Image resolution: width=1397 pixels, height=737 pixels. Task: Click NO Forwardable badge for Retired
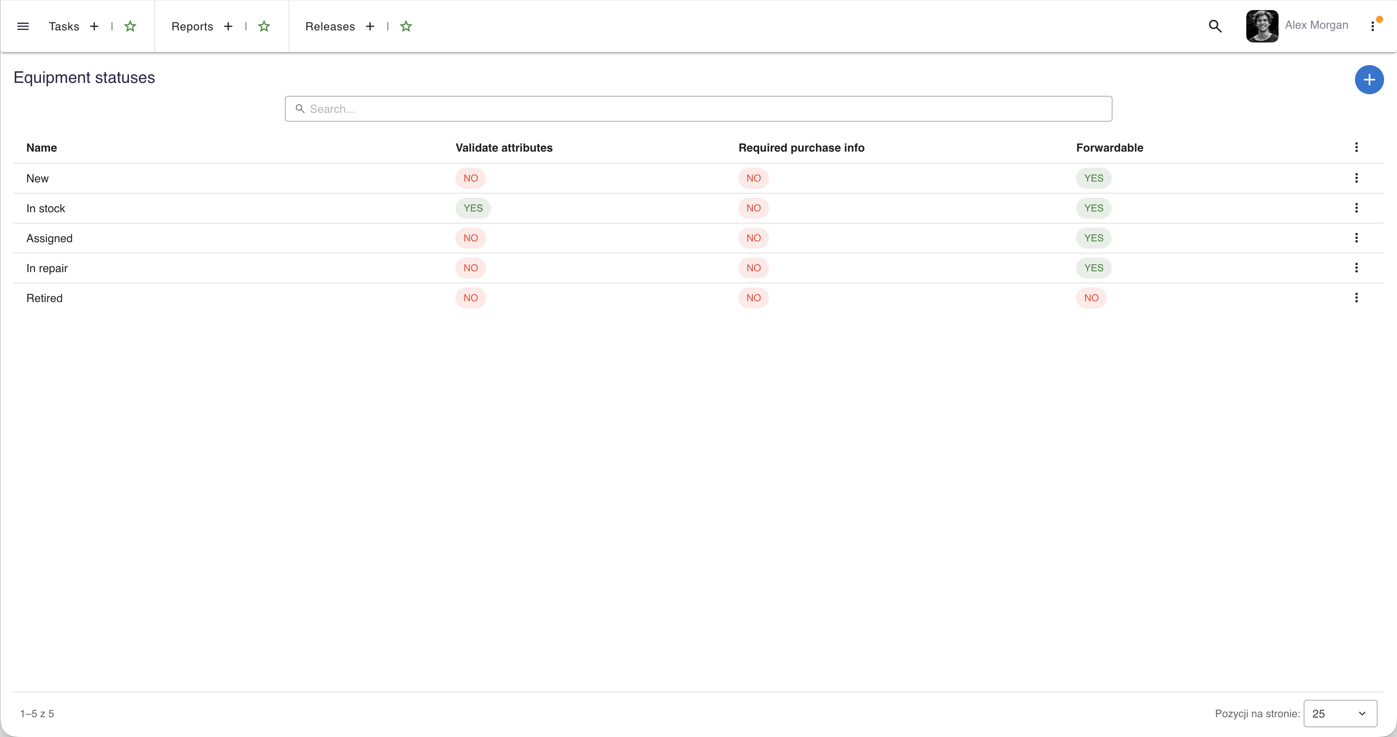pos(1091,298)
